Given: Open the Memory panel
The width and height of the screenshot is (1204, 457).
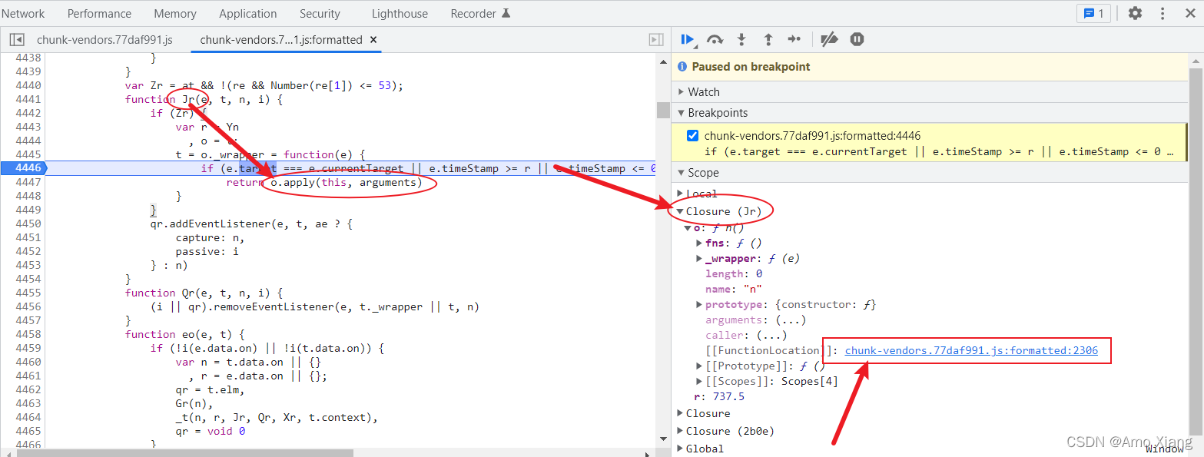Looking at the screenshot, I should tap(175, 13).
